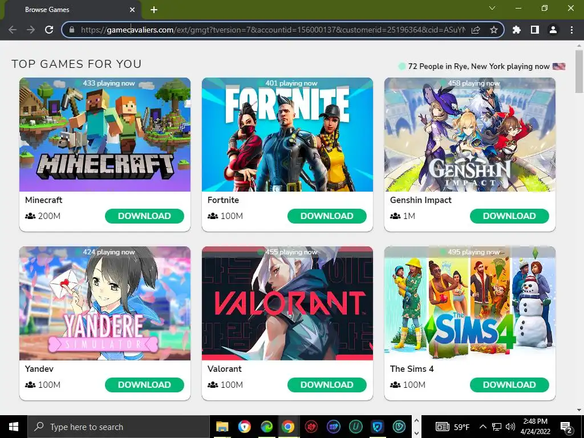Viewport: 584px width, 438px height.
Task: Download The Sims 4
Action: tap(509, 385)
